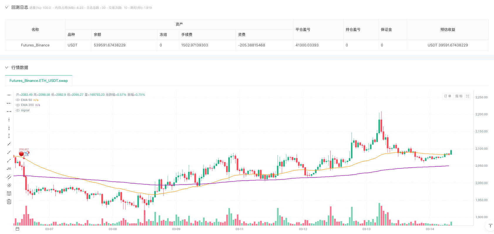Collapse the 回测日志 section
This screenshot has height=234, width=494.
click(x=7, y=7)
